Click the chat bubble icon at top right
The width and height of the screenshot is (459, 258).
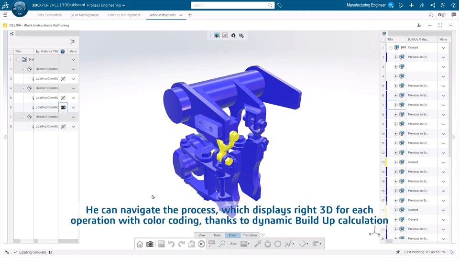[x=453, y=15]
